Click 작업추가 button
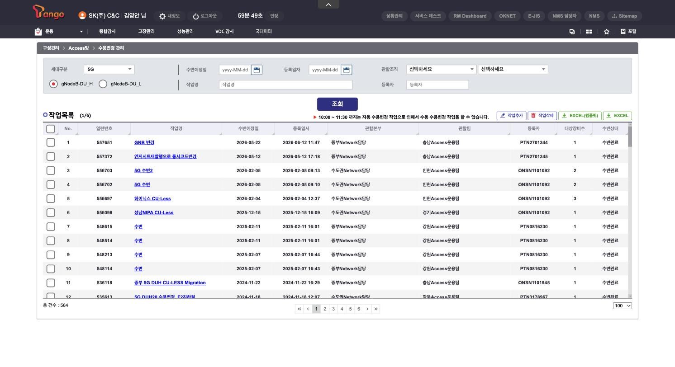Screen dimensions: 675x367 click(x=511, y=116)
